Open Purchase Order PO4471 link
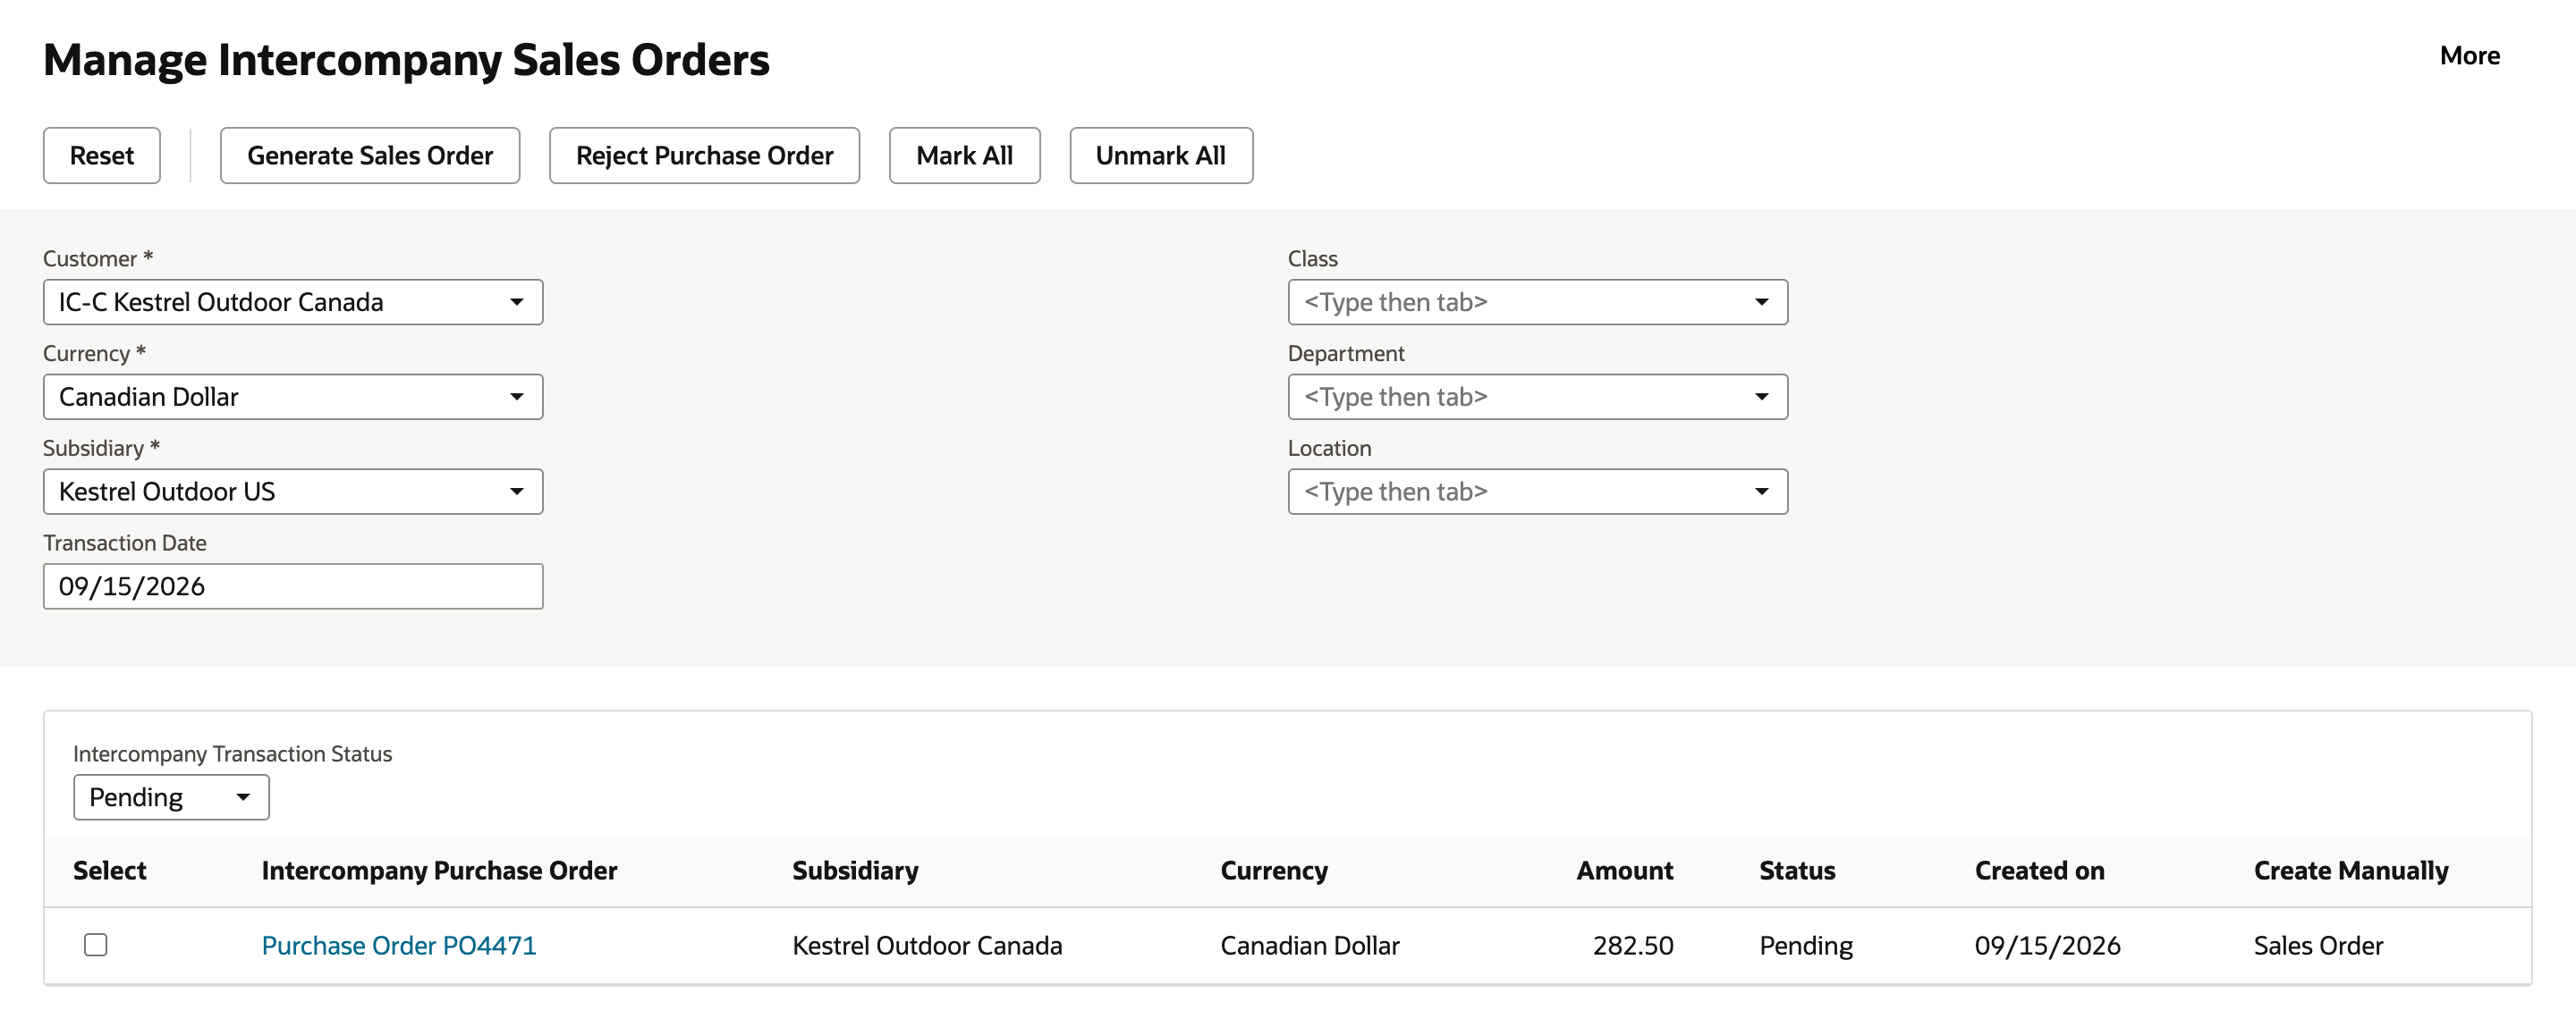2576x1010 pixels. 399,945
